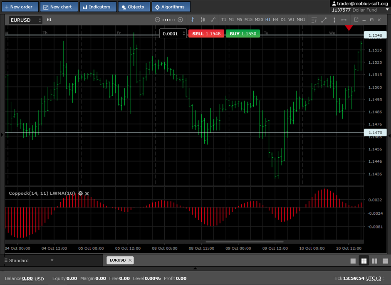The height and width of the screenshot is (285, 391).
Task: Select H4 timeframe
Action: pos(275,20)
